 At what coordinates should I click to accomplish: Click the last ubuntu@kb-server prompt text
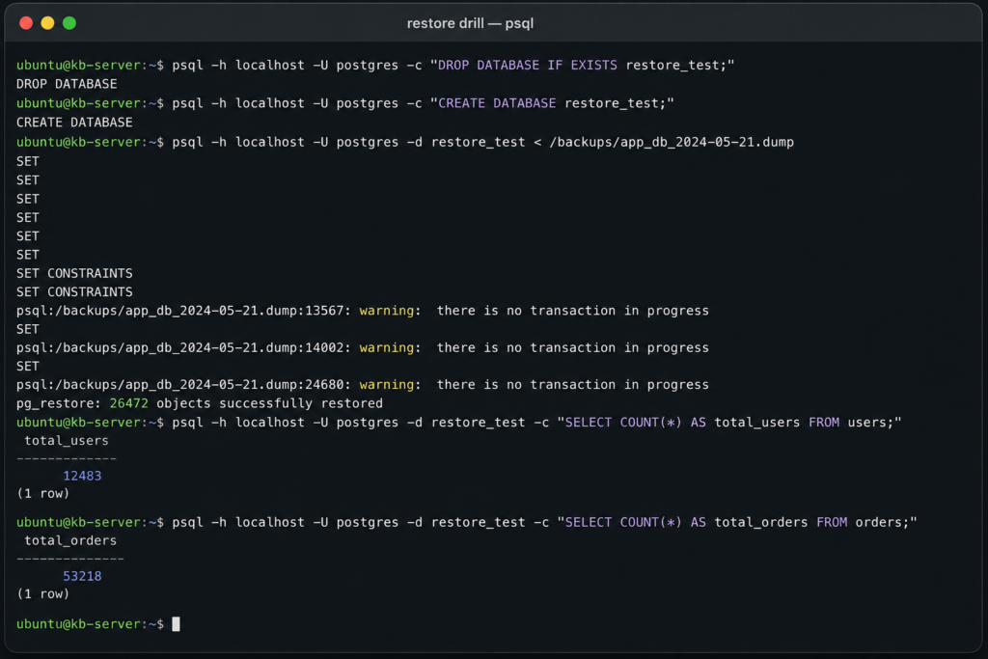[x=90, y=623]
